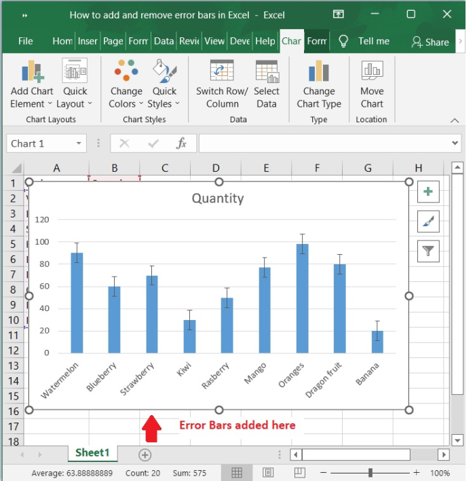Open the Change Colors palette
Viewport: 475px width, 481px height.
point(126,84)
